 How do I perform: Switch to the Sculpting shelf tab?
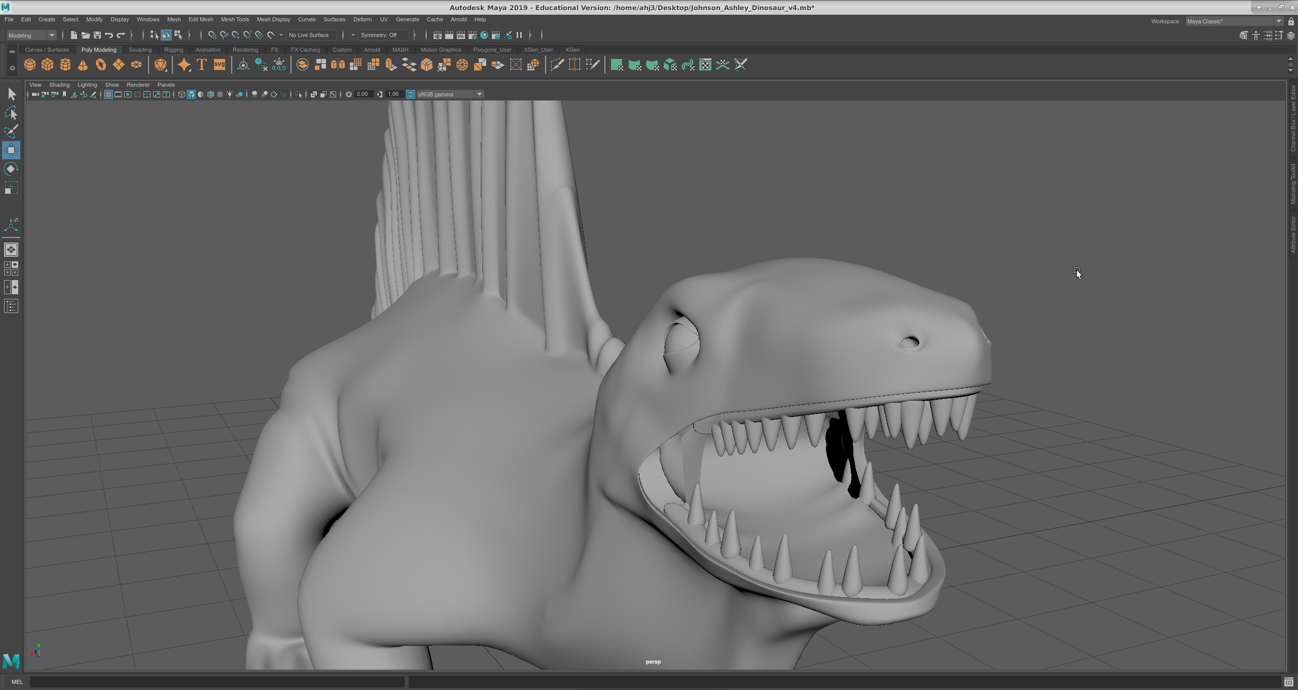(x=140, y=50)
